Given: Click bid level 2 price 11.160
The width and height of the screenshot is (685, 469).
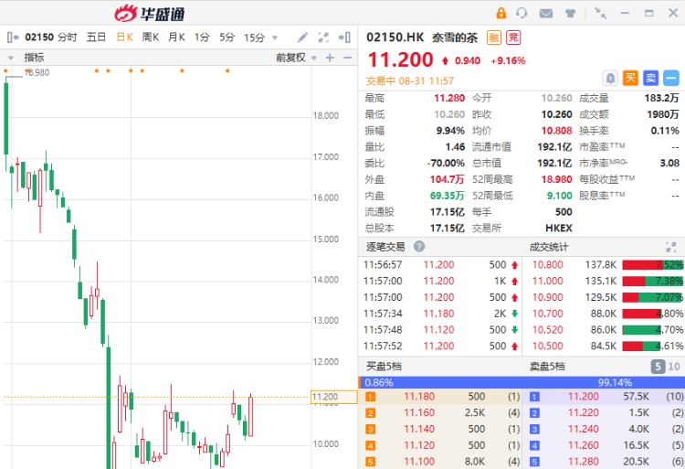Looking at the screenshot, I should (419, 412).
